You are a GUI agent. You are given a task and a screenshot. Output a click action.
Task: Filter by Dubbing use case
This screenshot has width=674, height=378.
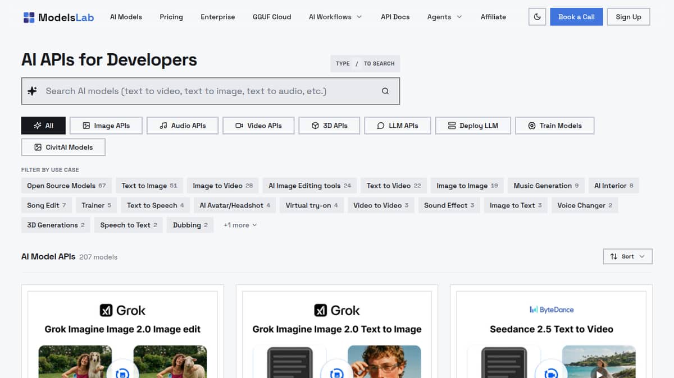[x=190, y=225]
